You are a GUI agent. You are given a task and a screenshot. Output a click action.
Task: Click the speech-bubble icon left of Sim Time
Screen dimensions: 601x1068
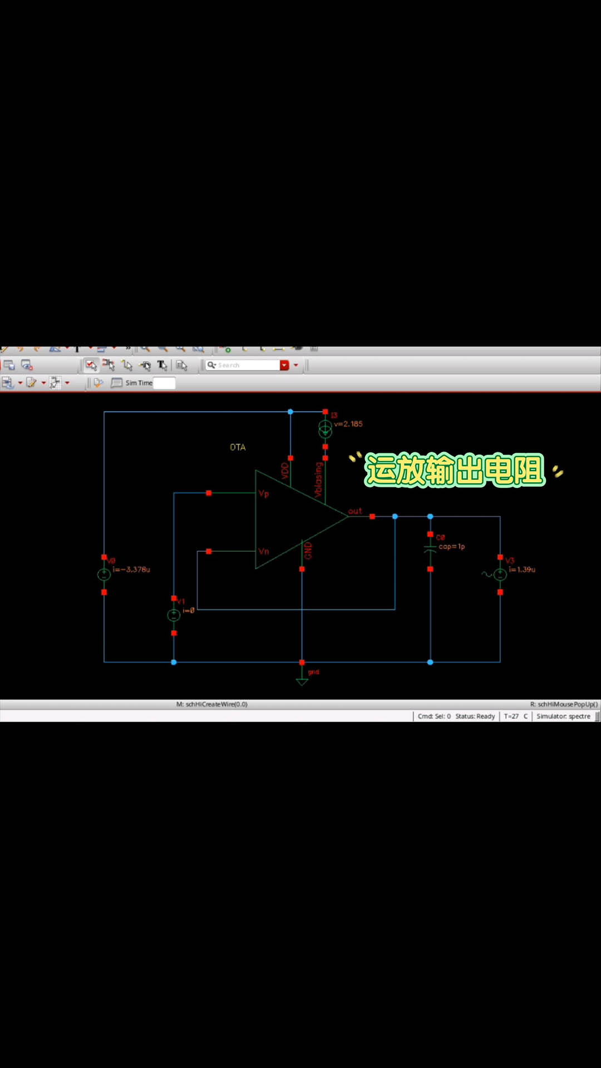116,383
